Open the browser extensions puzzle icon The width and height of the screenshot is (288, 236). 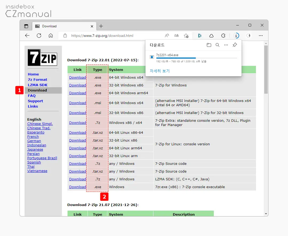pyautogui.click(x=223, y=36)
